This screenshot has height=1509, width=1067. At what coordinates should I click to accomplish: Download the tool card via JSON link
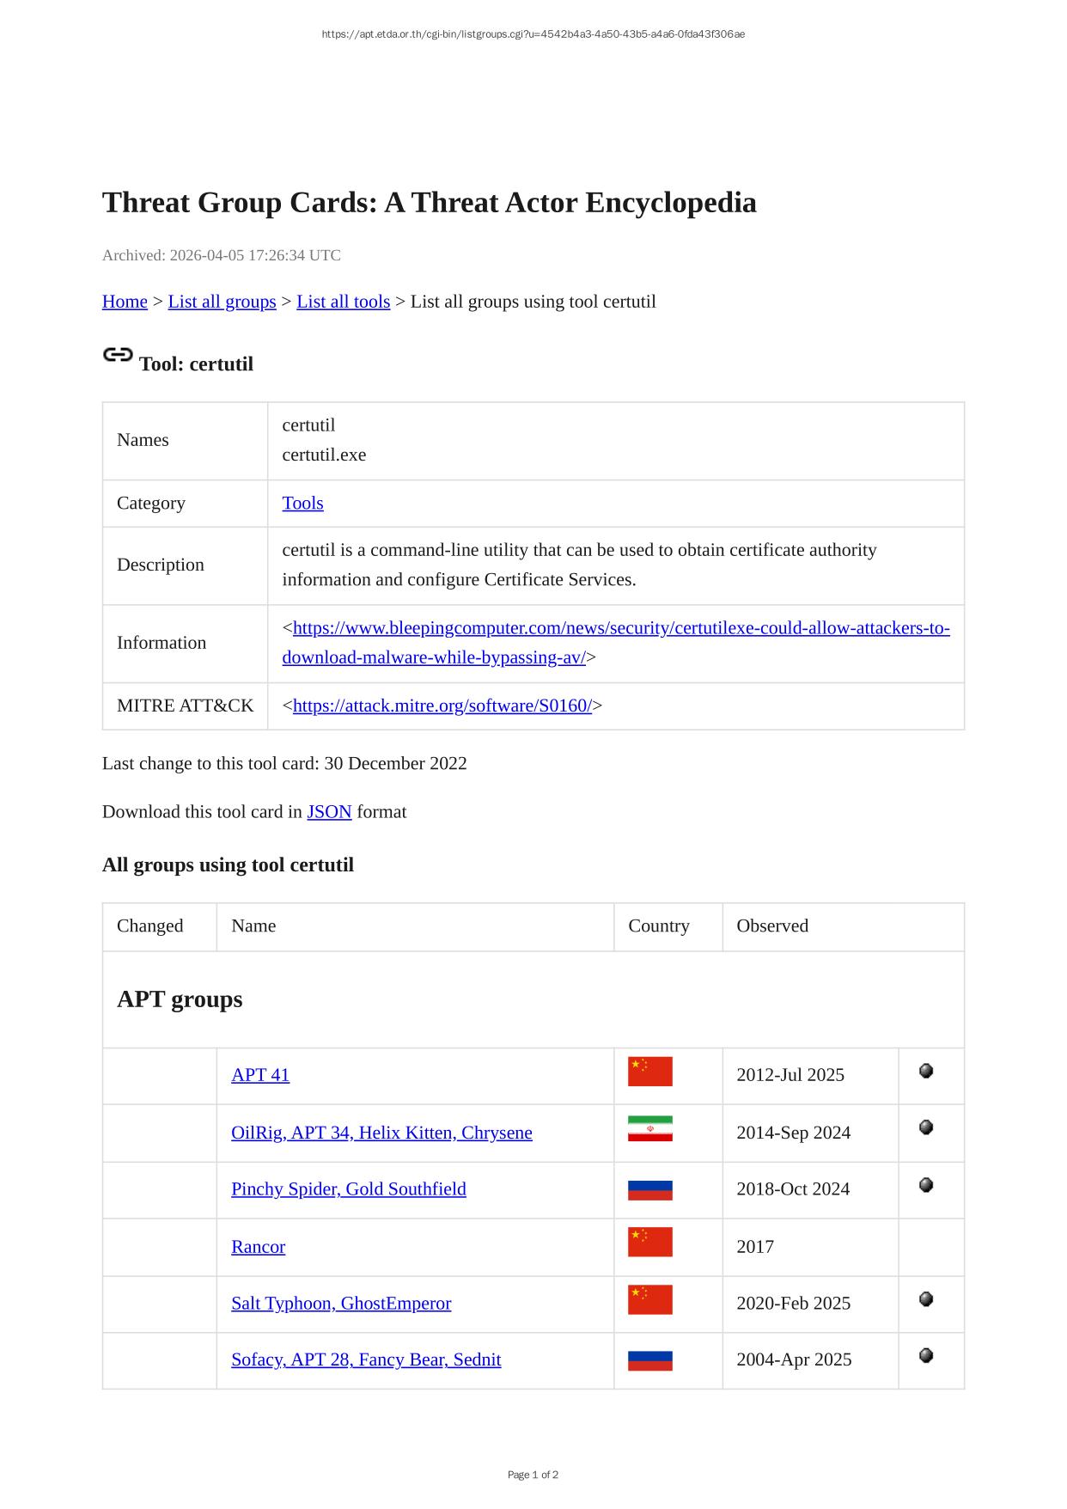click(329, 812)
